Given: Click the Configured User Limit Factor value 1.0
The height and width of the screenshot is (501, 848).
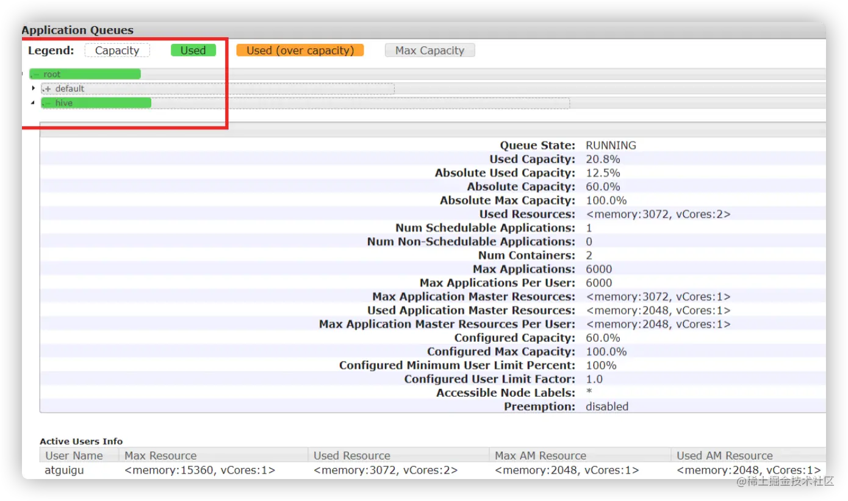Looking at the screenshot, I should coord(594,379).
